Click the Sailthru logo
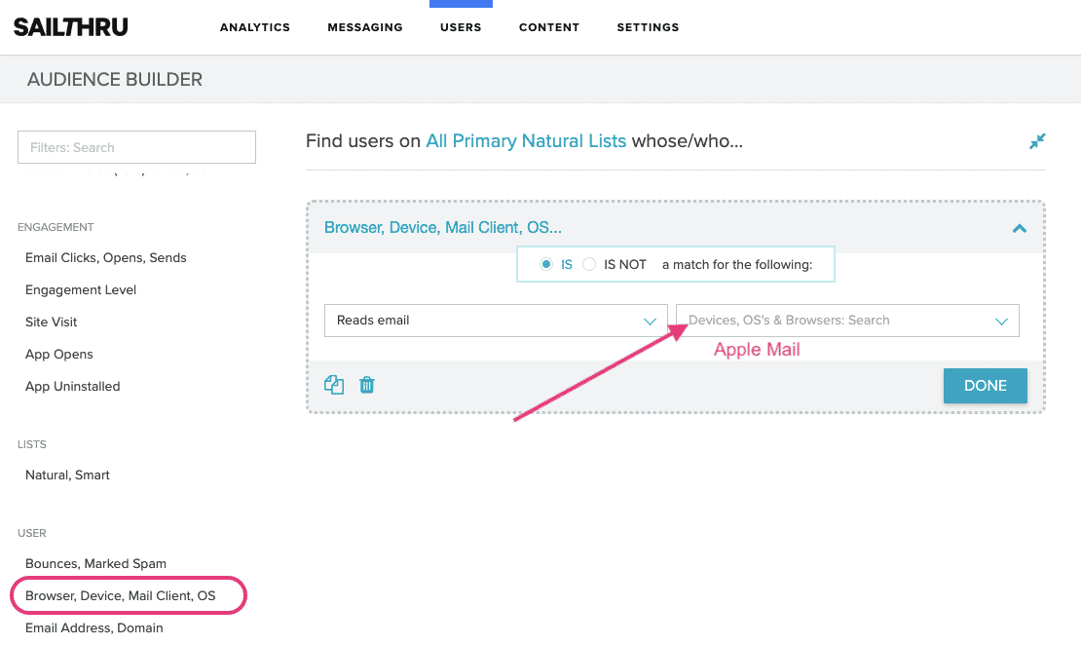 pos(69,26)
